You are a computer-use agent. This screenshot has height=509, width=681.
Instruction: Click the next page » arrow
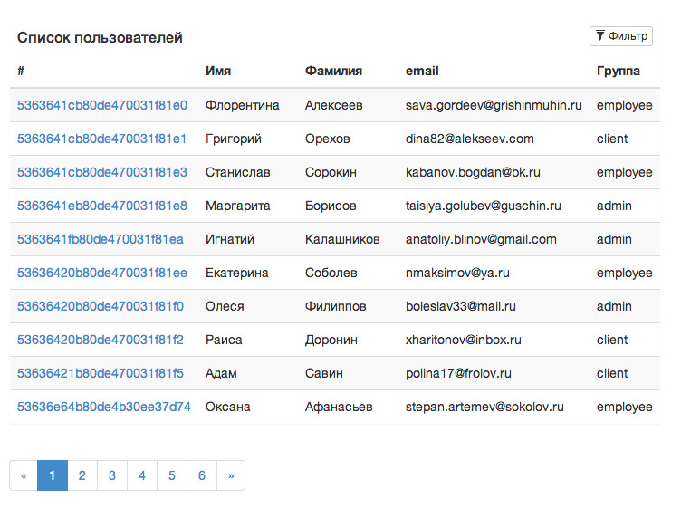[x=231, y=475]
